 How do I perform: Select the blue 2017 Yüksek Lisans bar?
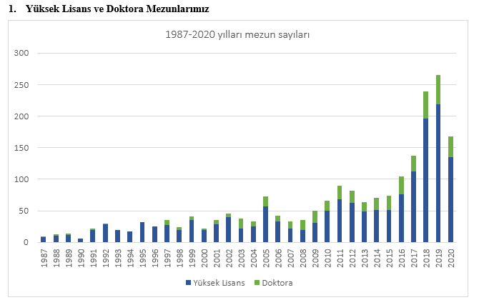[x=414, y=206]
